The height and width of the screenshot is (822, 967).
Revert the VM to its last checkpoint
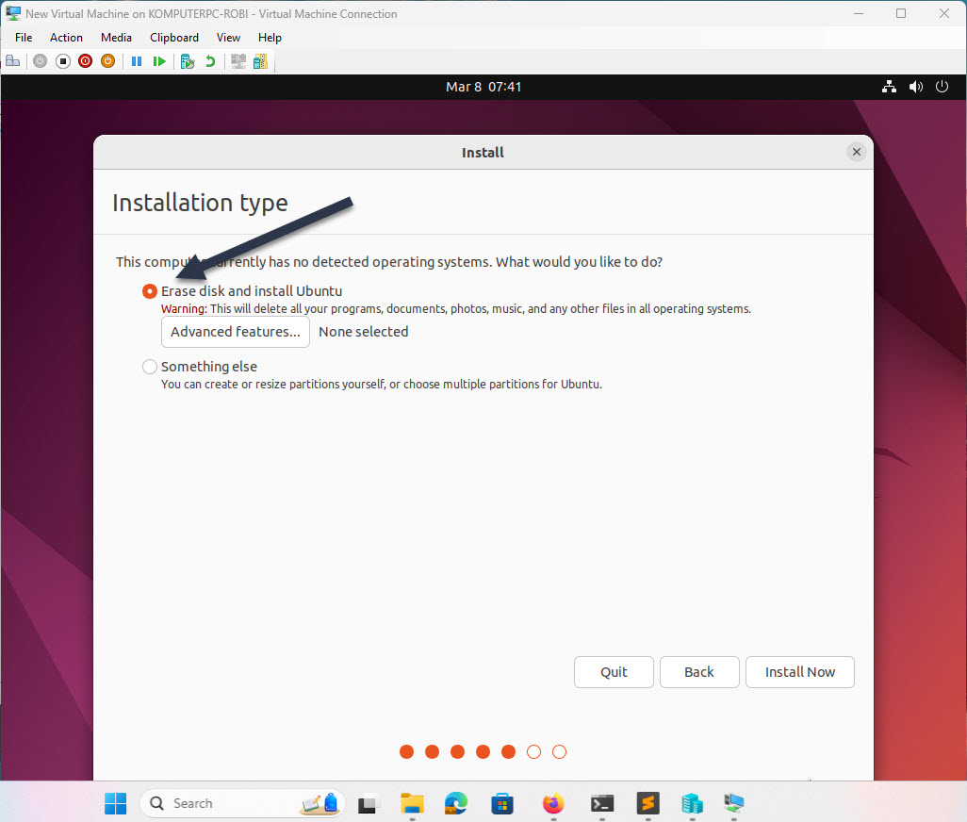click(208, 60)
